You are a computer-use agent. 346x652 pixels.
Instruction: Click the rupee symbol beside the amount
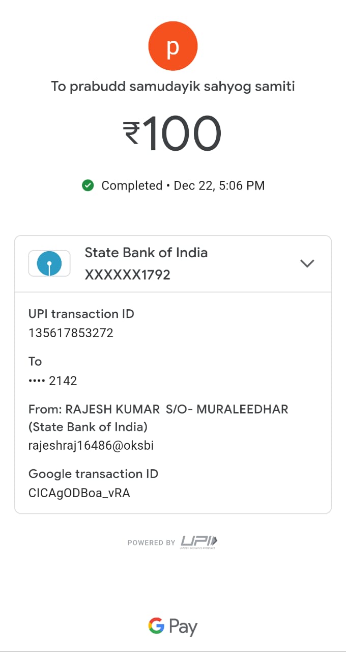pos(131,133)
